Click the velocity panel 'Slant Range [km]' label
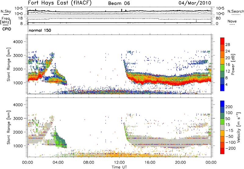Image resolution: width=244 pixels, height=169 pixels. tap(9, 128)
